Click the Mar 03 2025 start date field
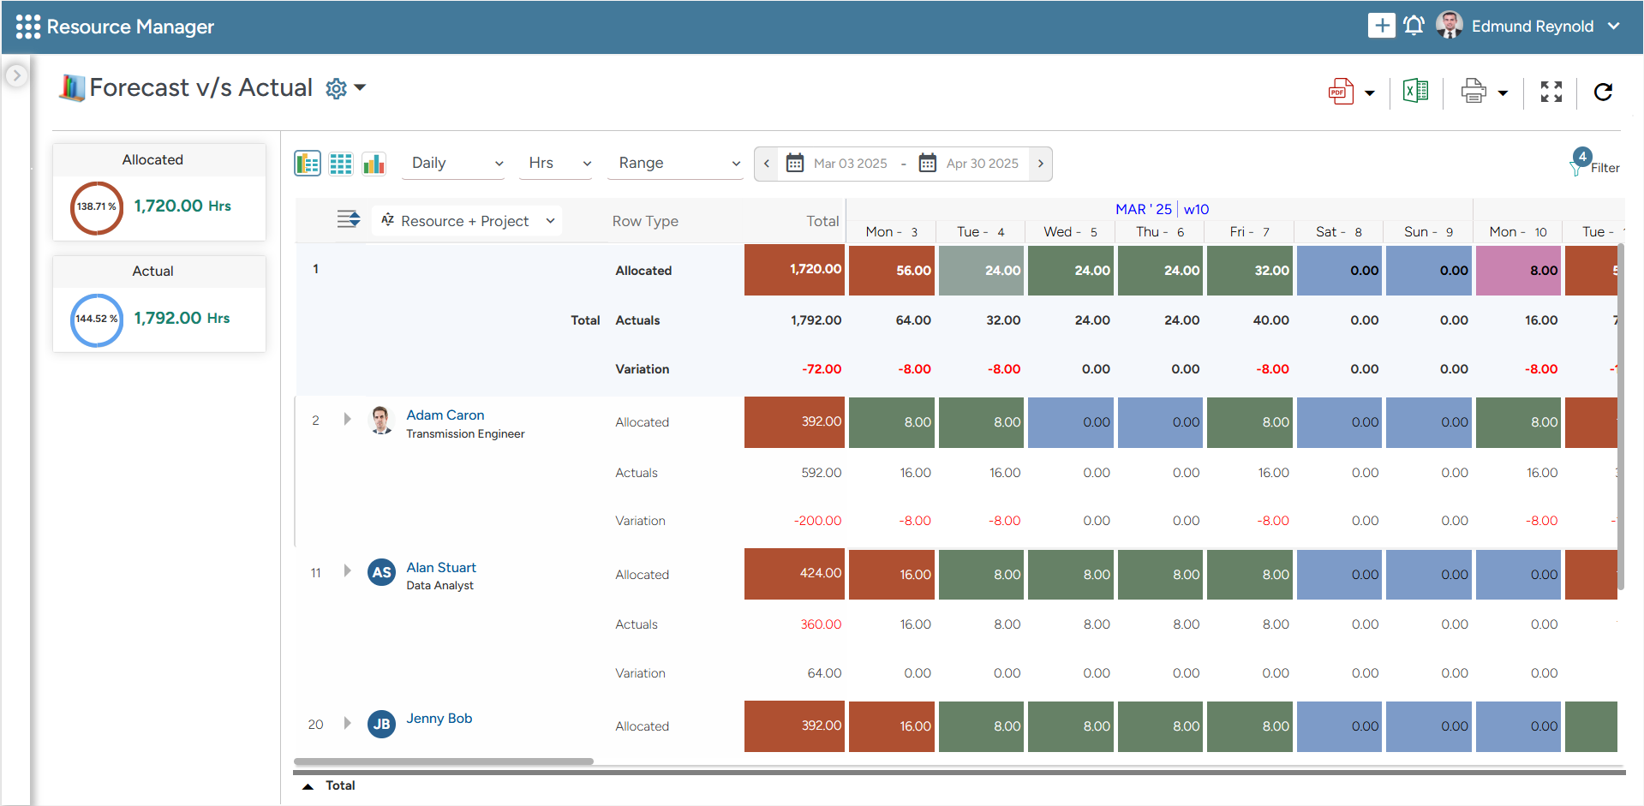This screenshot has height=806, width=1644. pyautogui.click(x=850, y=164)
